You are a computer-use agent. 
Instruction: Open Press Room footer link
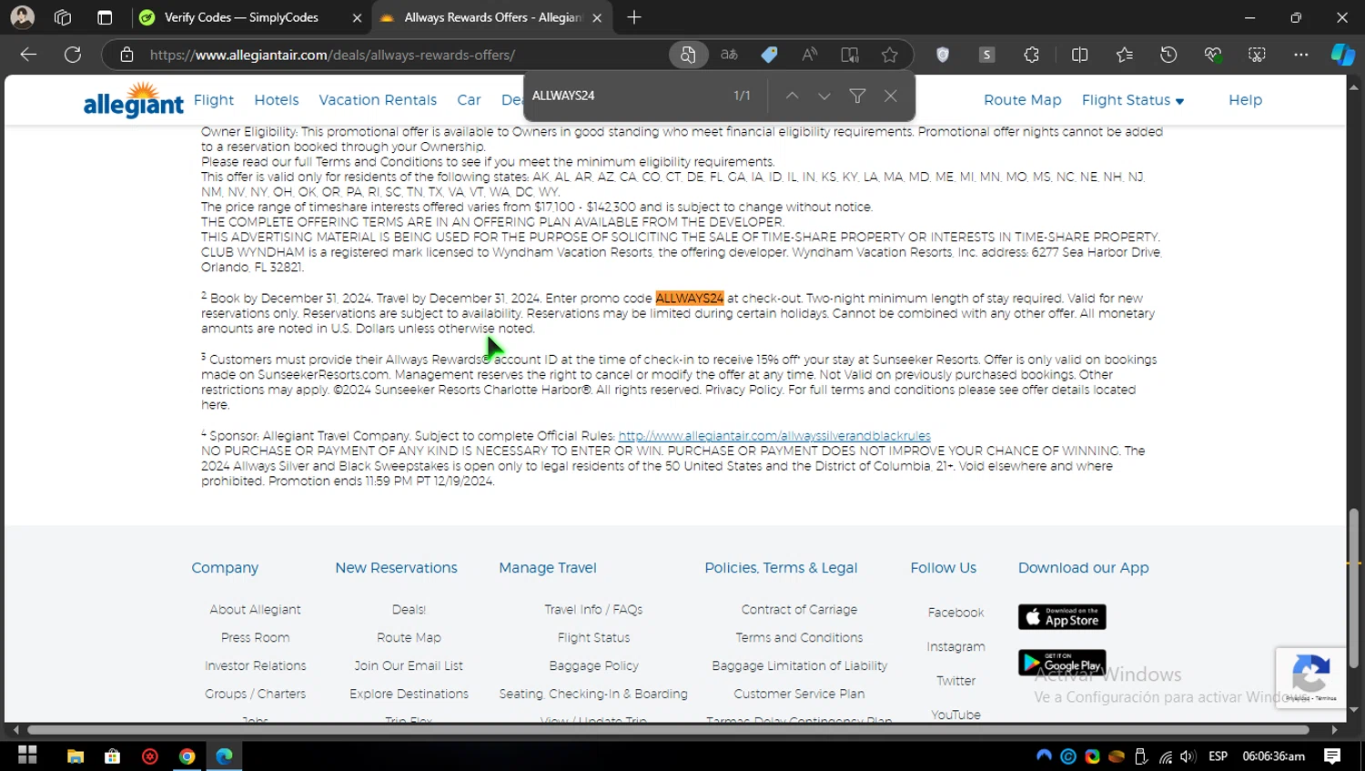255,638
